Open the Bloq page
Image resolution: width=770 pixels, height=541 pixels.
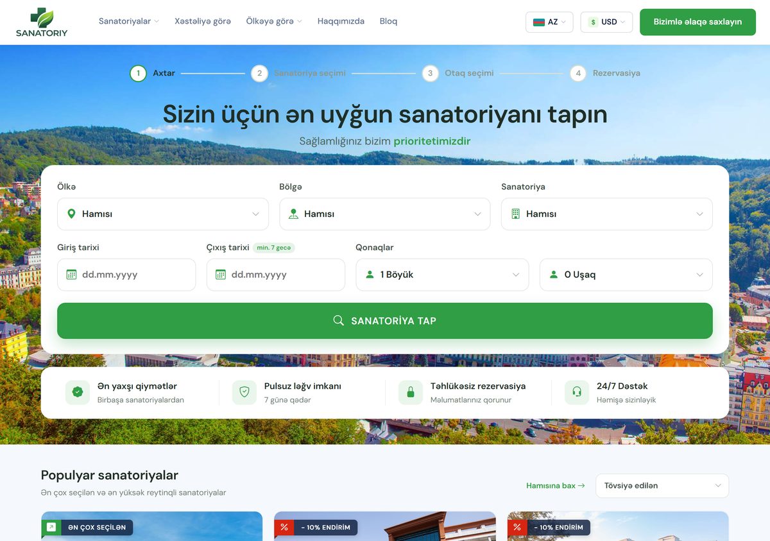point(388,21)
